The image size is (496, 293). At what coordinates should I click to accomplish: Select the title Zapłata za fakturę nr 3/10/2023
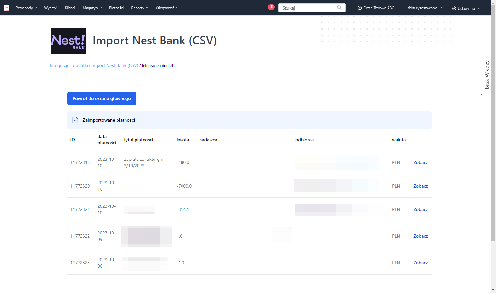point(144,162)
